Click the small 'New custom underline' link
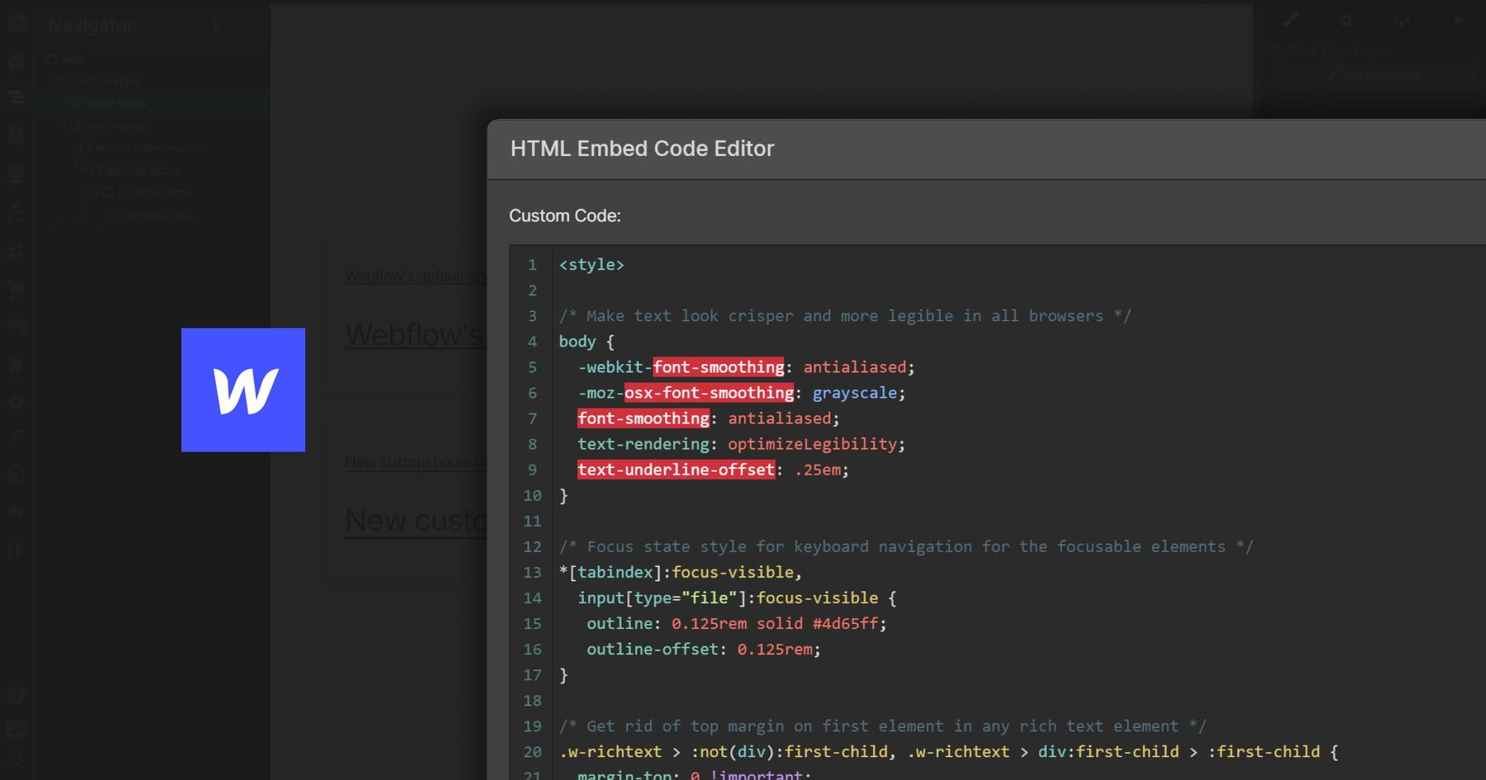This screenshot has width=1486, height=780. tap(415, 462)
